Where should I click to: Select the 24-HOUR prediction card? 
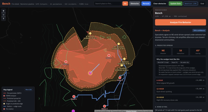point(181,99)
